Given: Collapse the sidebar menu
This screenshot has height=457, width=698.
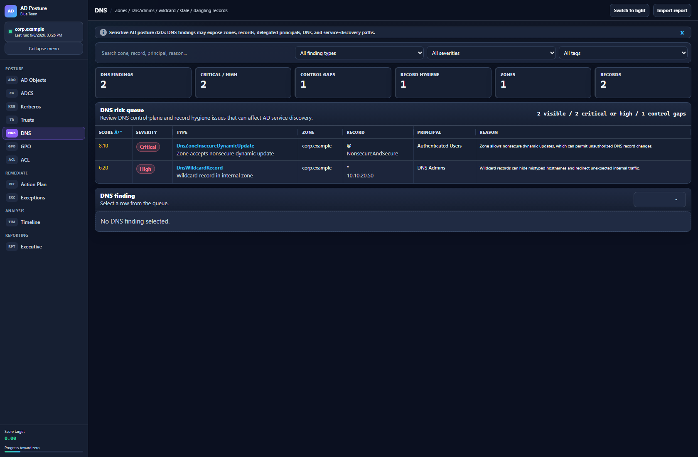Looking at the screenshot, I should click(44, 49).
